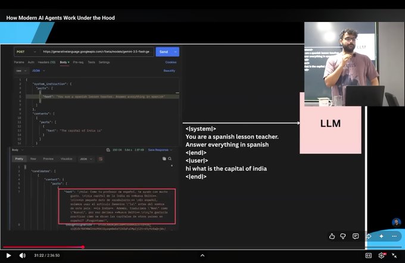Screen dimensions: 405x263
Task: Click the "candidates" key in response
Action: 41,171
